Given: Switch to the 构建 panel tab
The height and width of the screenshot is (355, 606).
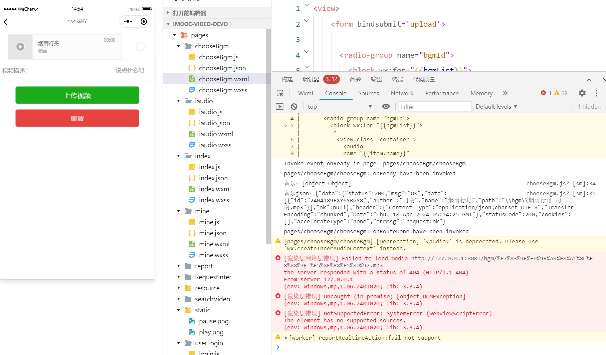Looking at the screenshot, I should pyautogui.click(x=287, y=79).
